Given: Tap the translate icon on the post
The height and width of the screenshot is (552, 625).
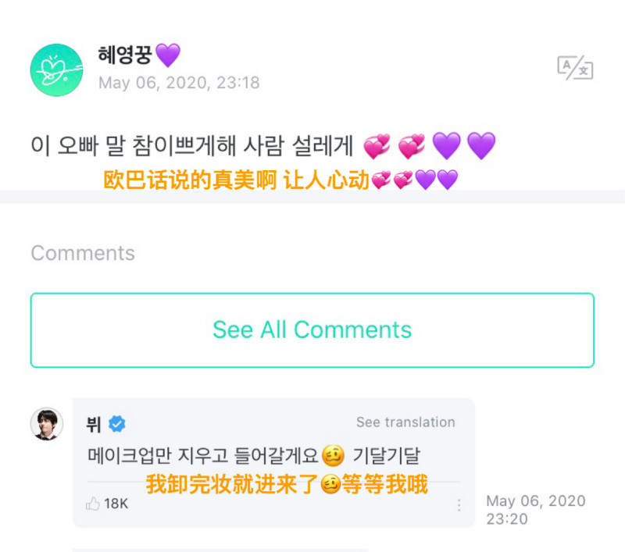Looking at the screenshot, I should [575, 68].
